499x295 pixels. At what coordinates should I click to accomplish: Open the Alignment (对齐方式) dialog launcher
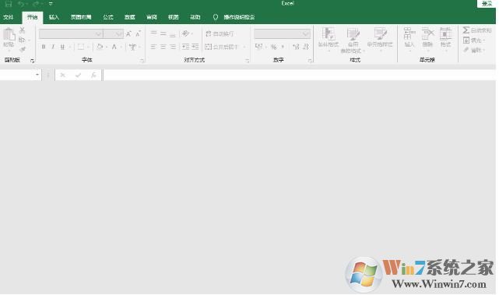pos(248,61)
